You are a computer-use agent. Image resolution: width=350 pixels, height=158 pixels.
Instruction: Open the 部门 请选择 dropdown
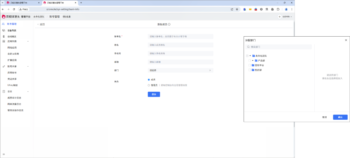(x=180, y=70)
